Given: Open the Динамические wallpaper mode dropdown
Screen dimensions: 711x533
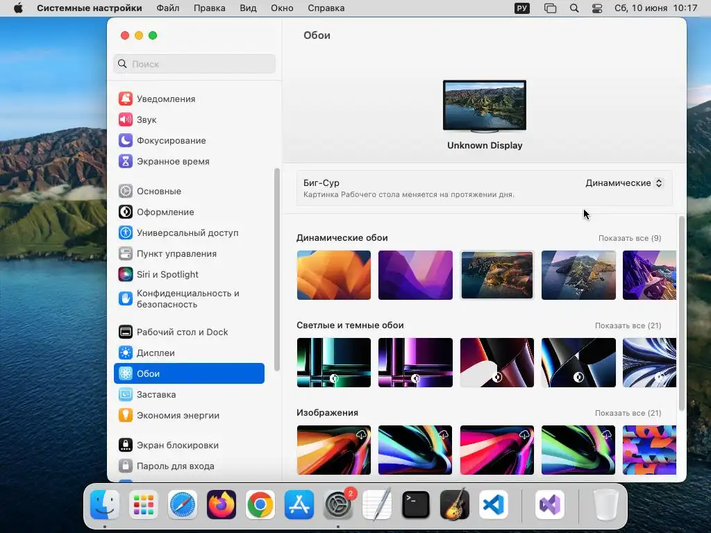Looking at the screenshot, I should click(624, 183).
